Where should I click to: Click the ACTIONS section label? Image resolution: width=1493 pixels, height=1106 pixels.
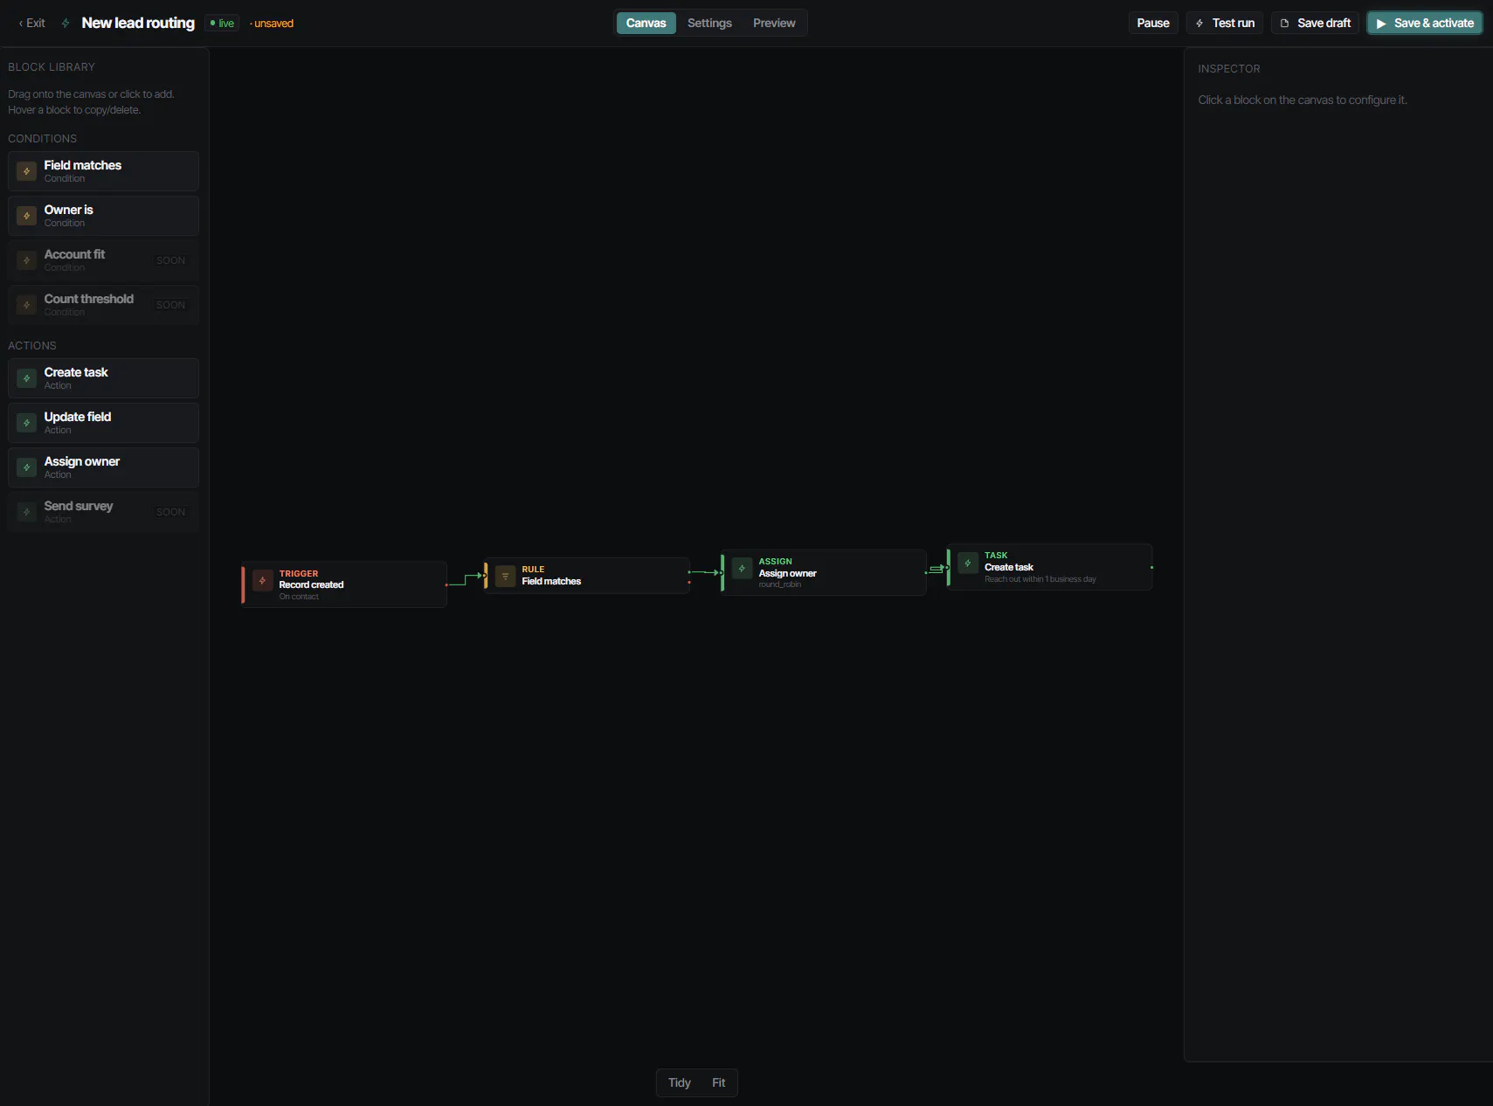pos(32,346)
